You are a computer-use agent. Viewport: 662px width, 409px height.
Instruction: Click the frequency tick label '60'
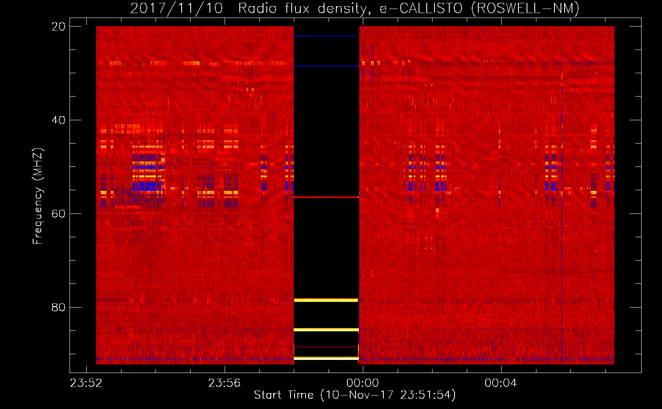point(59,214)
